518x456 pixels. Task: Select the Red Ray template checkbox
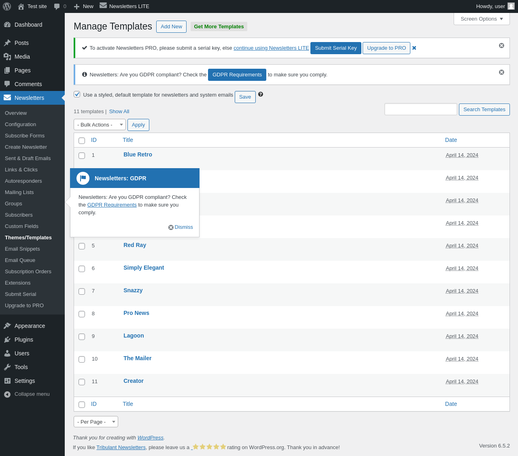coord(82,246)
